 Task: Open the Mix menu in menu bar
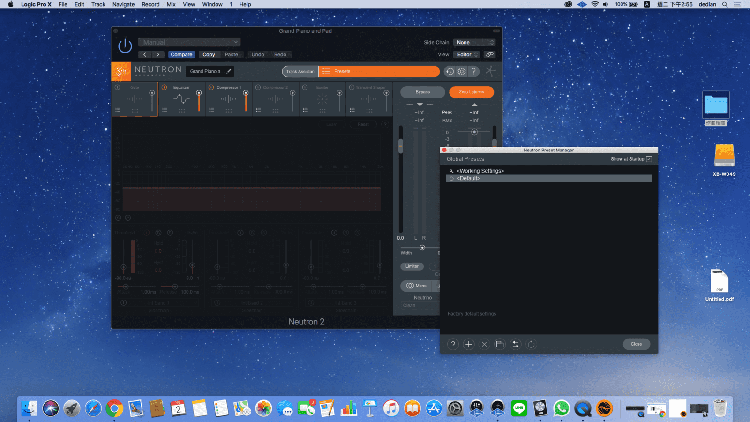click(171, 4)
